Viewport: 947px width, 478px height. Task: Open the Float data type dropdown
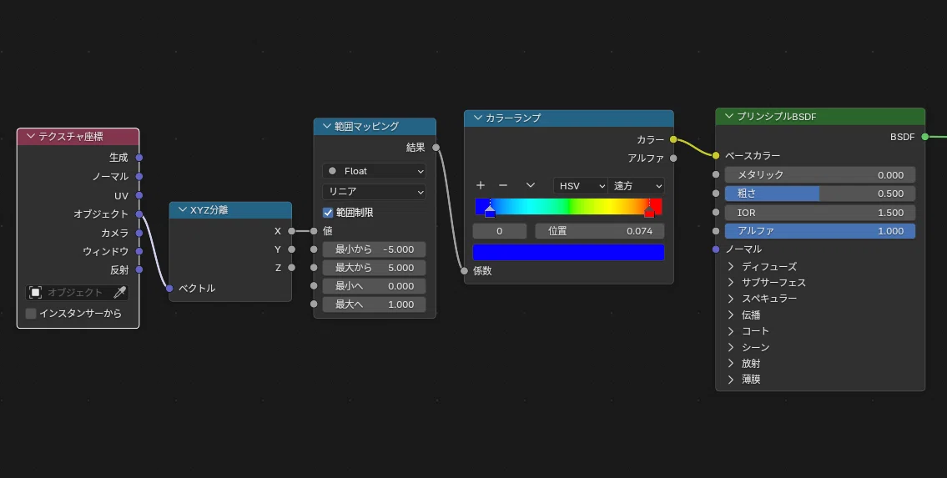(374, 171)
